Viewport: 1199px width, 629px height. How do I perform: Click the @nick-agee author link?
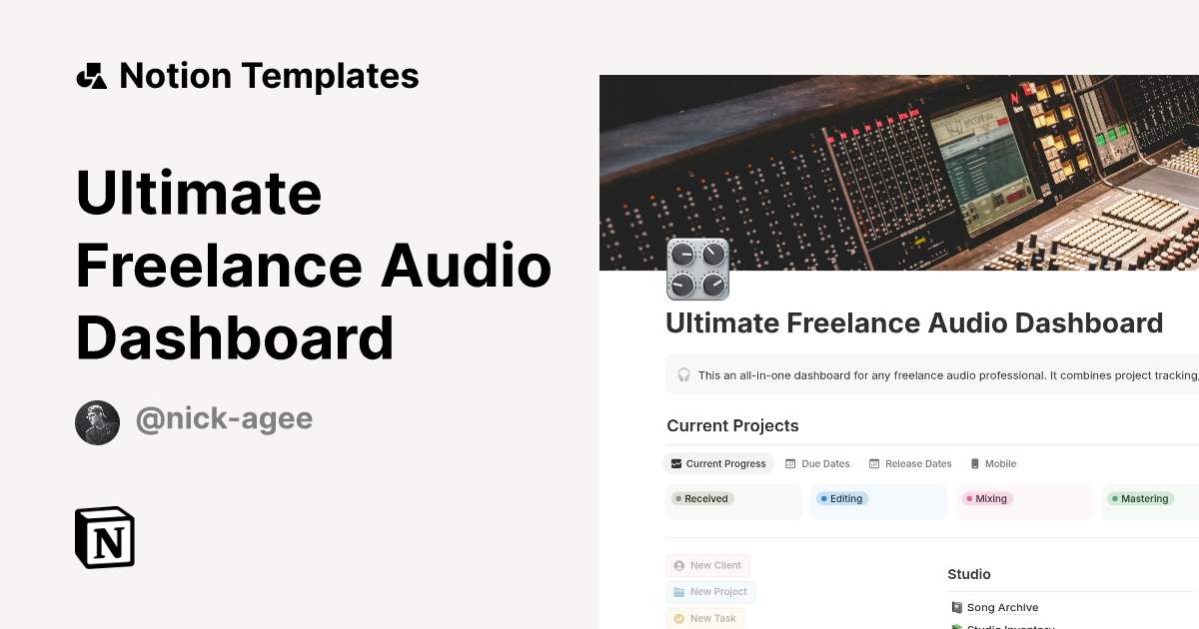[224, 418]
